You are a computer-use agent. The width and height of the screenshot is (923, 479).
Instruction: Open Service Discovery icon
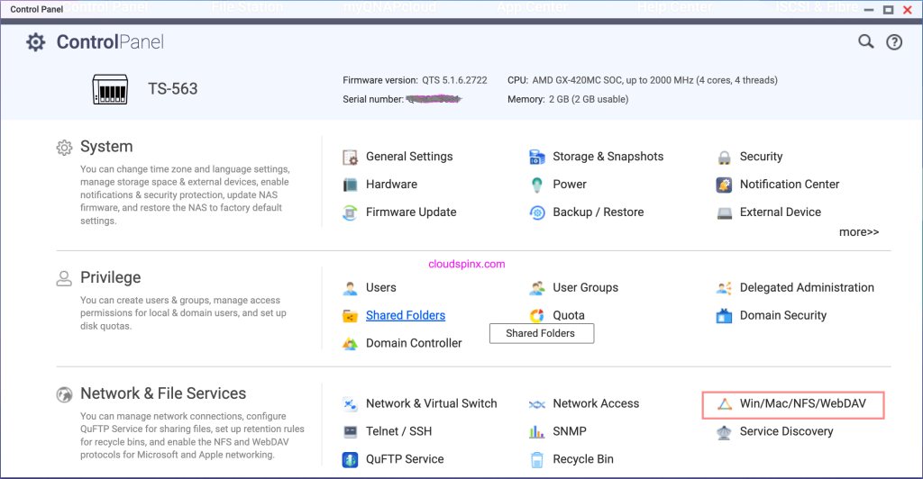724,432
